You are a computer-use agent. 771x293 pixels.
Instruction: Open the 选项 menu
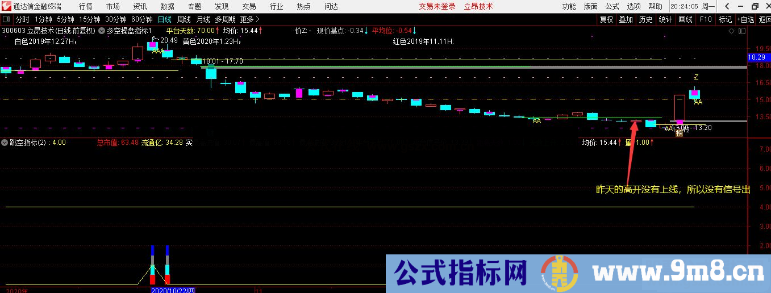(634, 6)
